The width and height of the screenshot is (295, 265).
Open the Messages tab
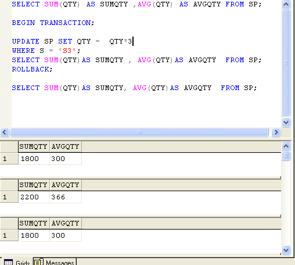tap(55, 262)
